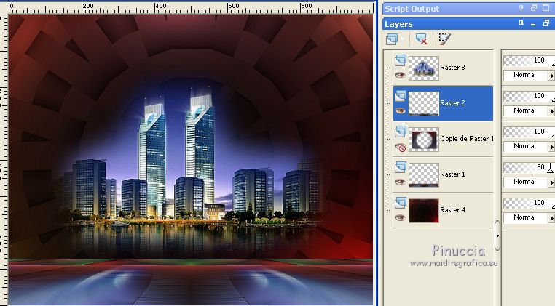Hide the Raster 4 layer
Viewport: 555px width, 306px height.
(x=400, y=217)
